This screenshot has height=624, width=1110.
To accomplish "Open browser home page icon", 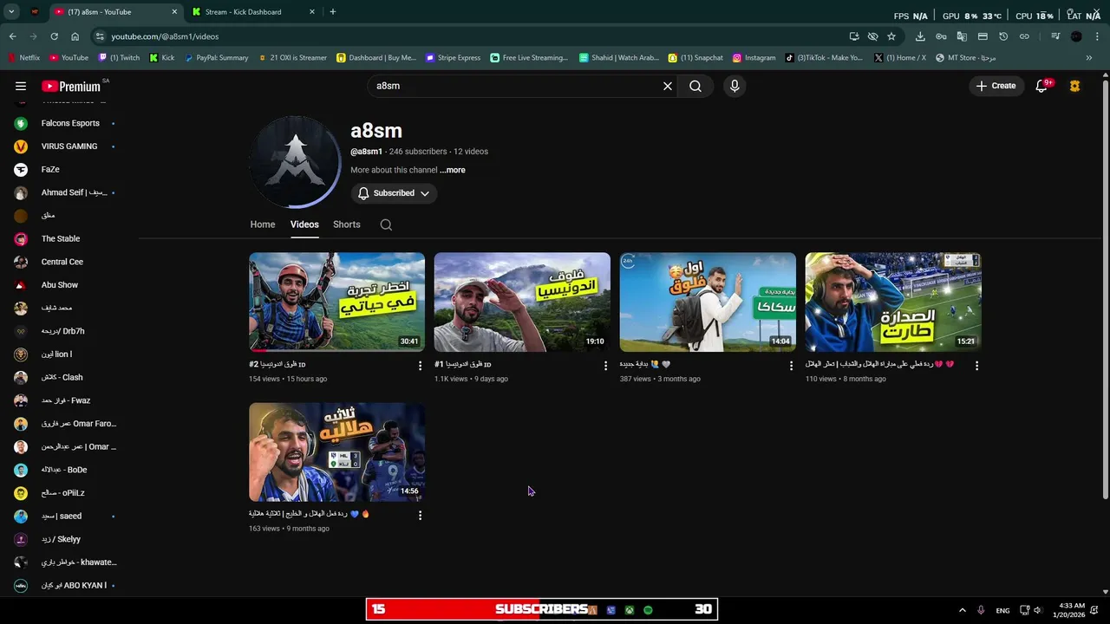I will pyautogui.click(x=75, y=36).
